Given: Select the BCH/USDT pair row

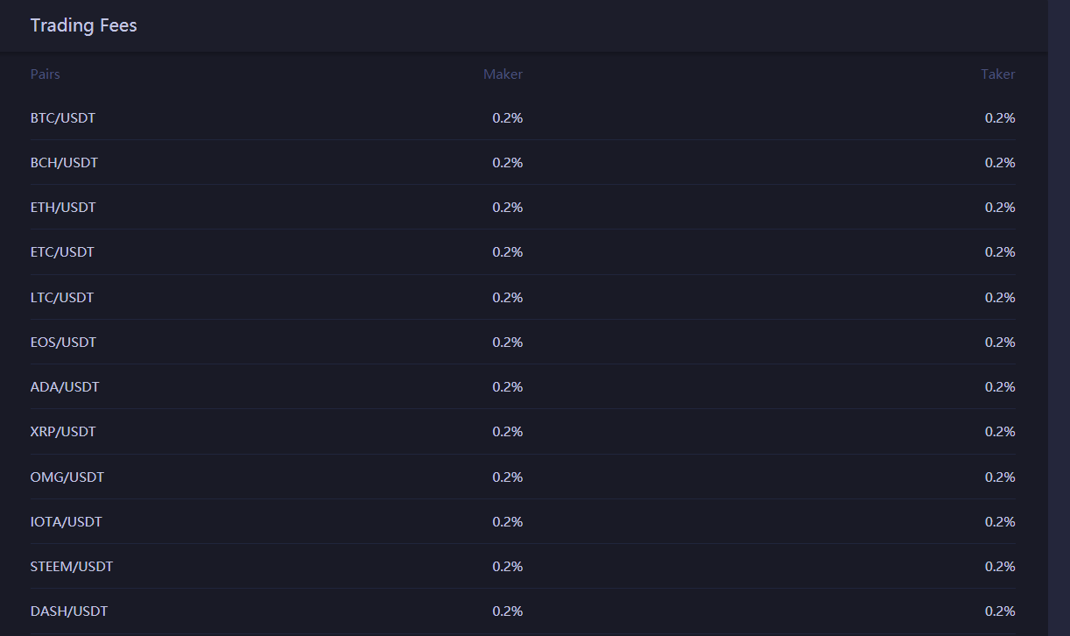Looking at the screenshot, I should pyautogui.click(x=523, y=162).
